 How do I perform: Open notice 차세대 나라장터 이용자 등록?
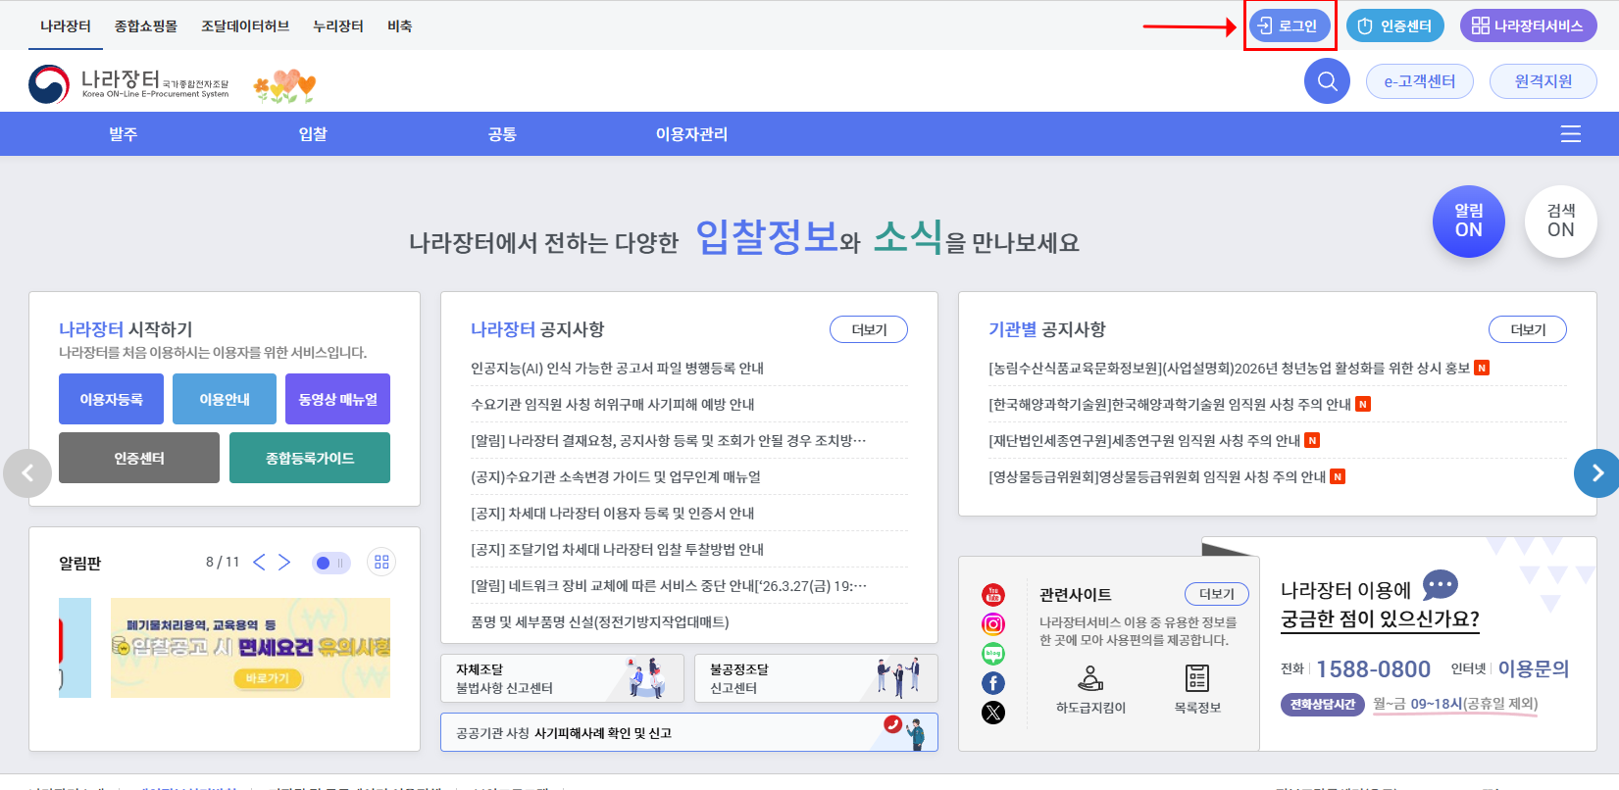(x=613, y=513)
